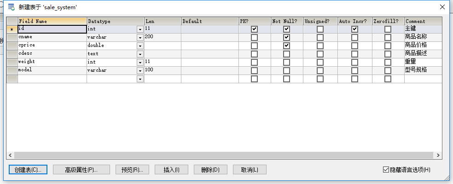Click Field Name column header
Image resolution: width=453 pixels, height=184 pixels.
click(x=52, y=21)
